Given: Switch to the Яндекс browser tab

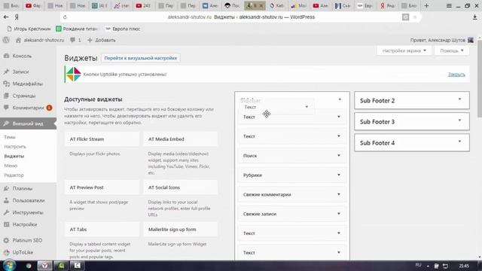Looking at the screenshot, I should pyautogui.click(x=388, y=5).
